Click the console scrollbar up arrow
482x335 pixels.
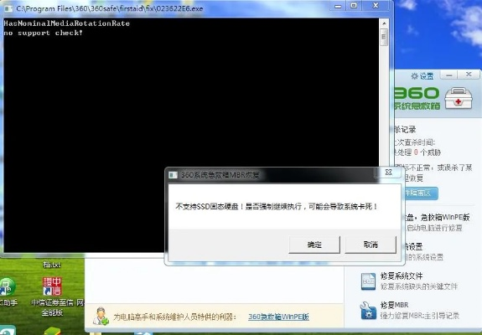(384, 23)
